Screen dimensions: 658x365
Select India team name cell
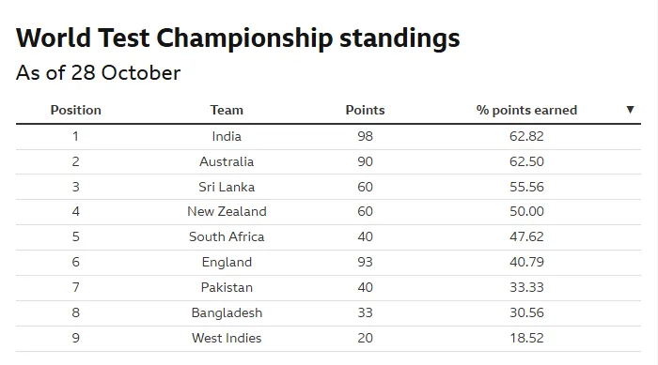click(227, 136)
